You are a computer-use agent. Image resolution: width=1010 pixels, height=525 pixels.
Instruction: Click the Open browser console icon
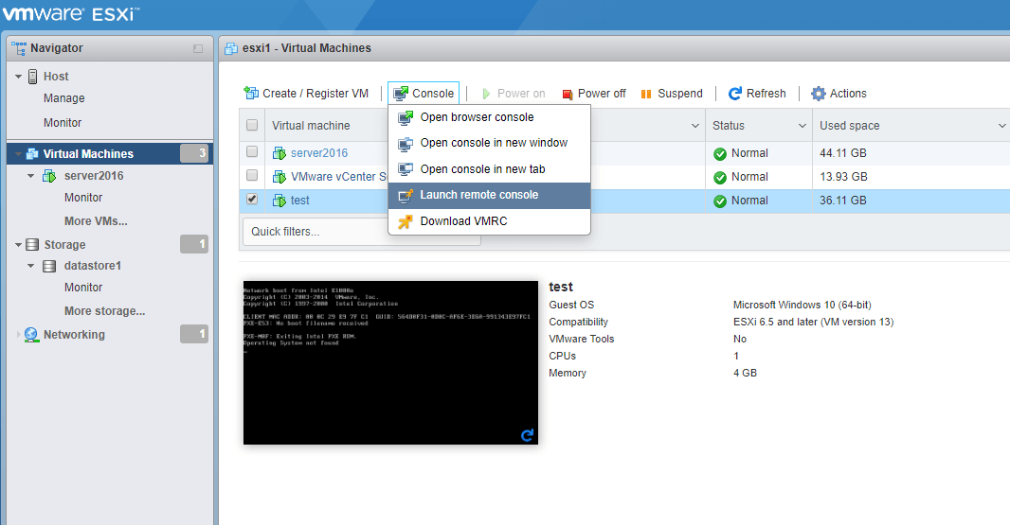click(406, 117)
